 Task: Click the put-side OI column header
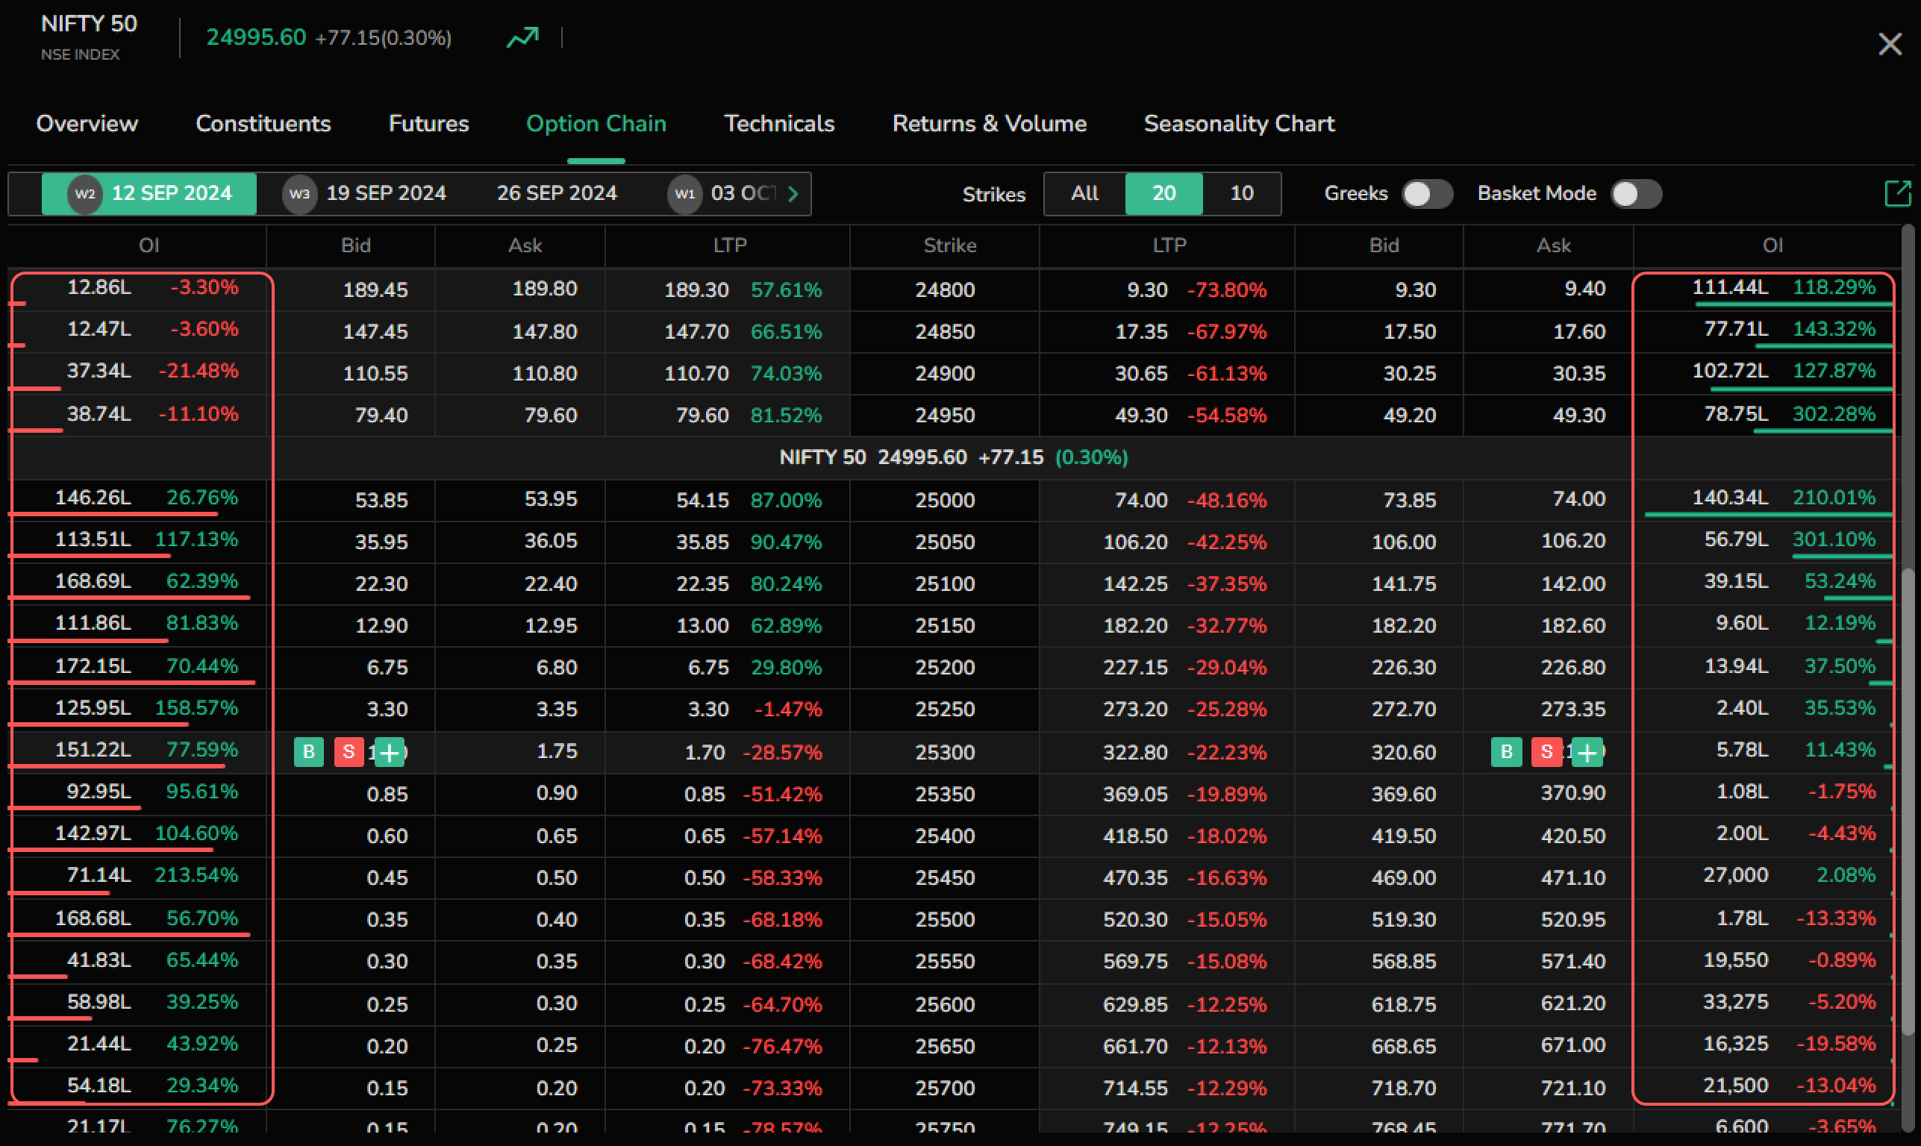click(x=1772, y=245)
